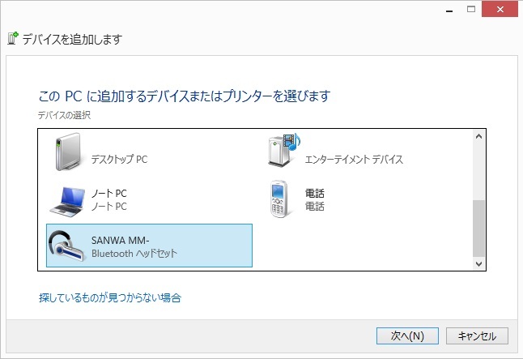
Task: Click the scroll-down arrow in device list
Action: 479,264
